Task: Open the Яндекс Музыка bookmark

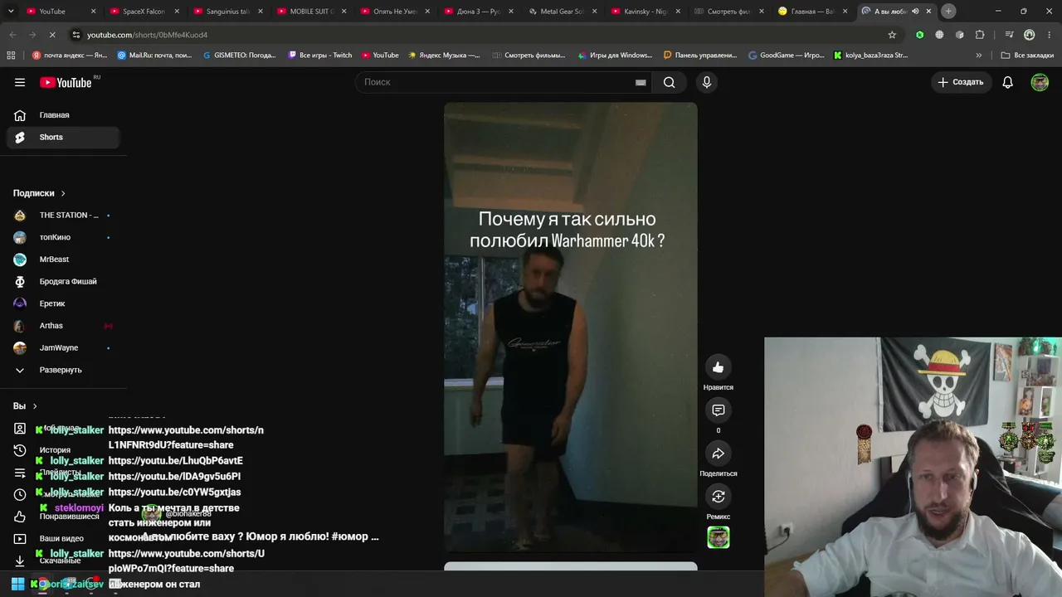Action: coord(444,56)
